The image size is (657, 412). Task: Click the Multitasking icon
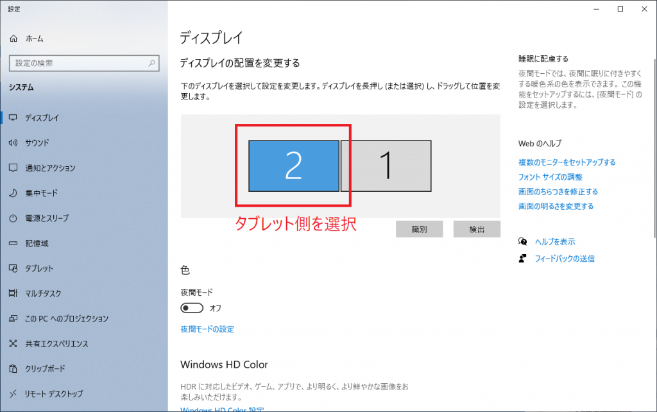(x=13, y=293)
